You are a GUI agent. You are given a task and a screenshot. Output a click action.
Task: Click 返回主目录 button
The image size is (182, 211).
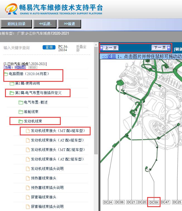coord(16,24)
